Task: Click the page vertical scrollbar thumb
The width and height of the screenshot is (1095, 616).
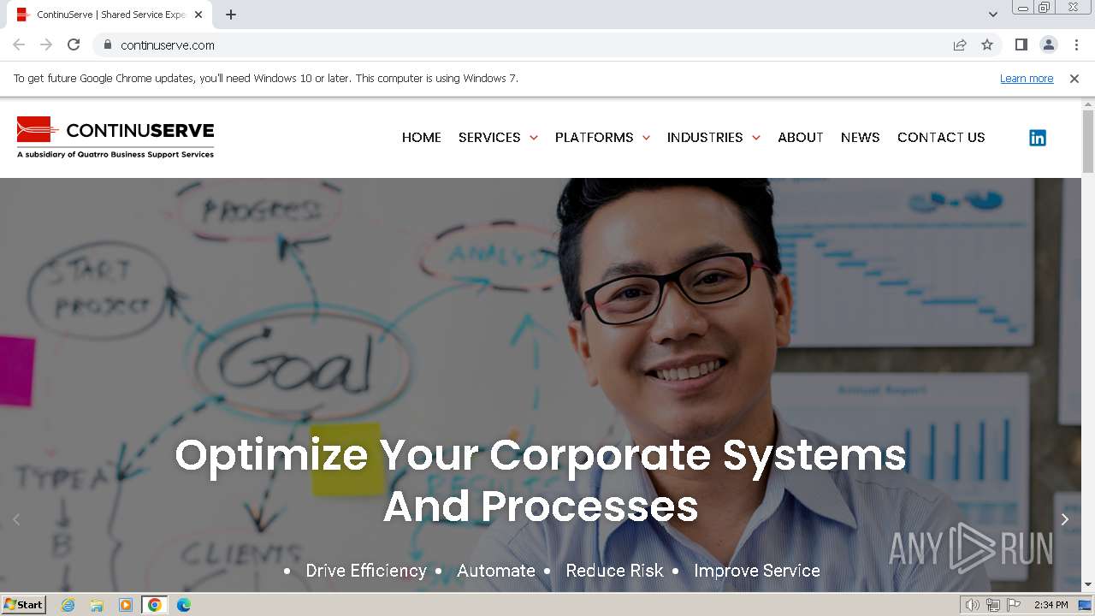Action: (x=1088, y=141)
